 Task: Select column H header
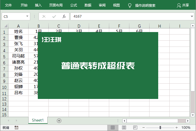coord(160,26)
